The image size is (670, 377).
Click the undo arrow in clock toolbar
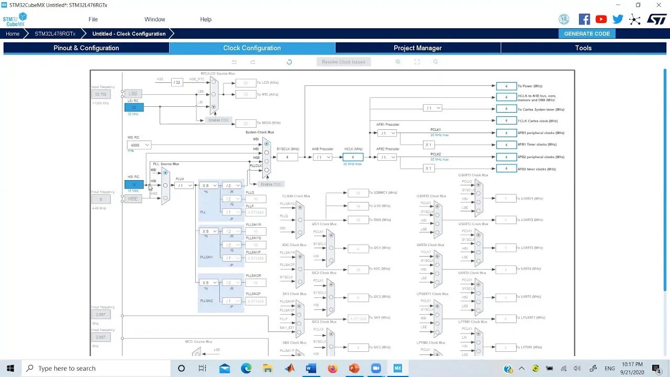[234, 62]
